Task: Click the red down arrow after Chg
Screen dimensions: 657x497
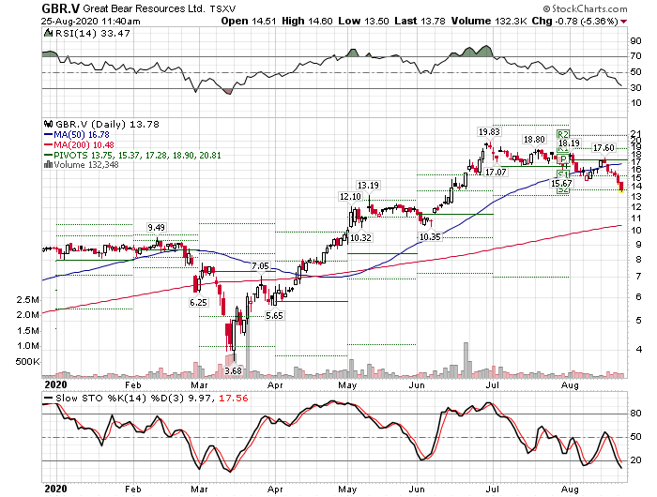Action: [624, 22]
